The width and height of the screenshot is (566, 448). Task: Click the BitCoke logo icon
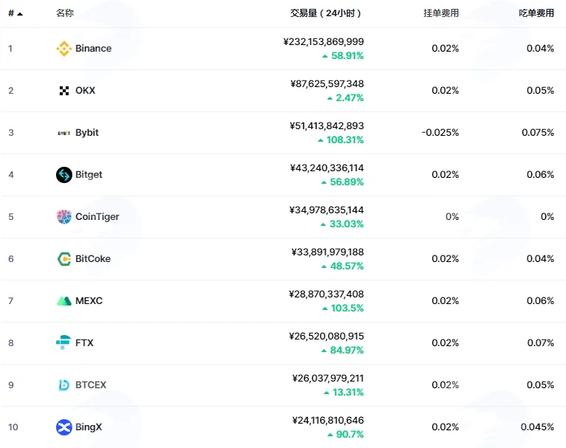pyautogui.click(x=64, y=259)
